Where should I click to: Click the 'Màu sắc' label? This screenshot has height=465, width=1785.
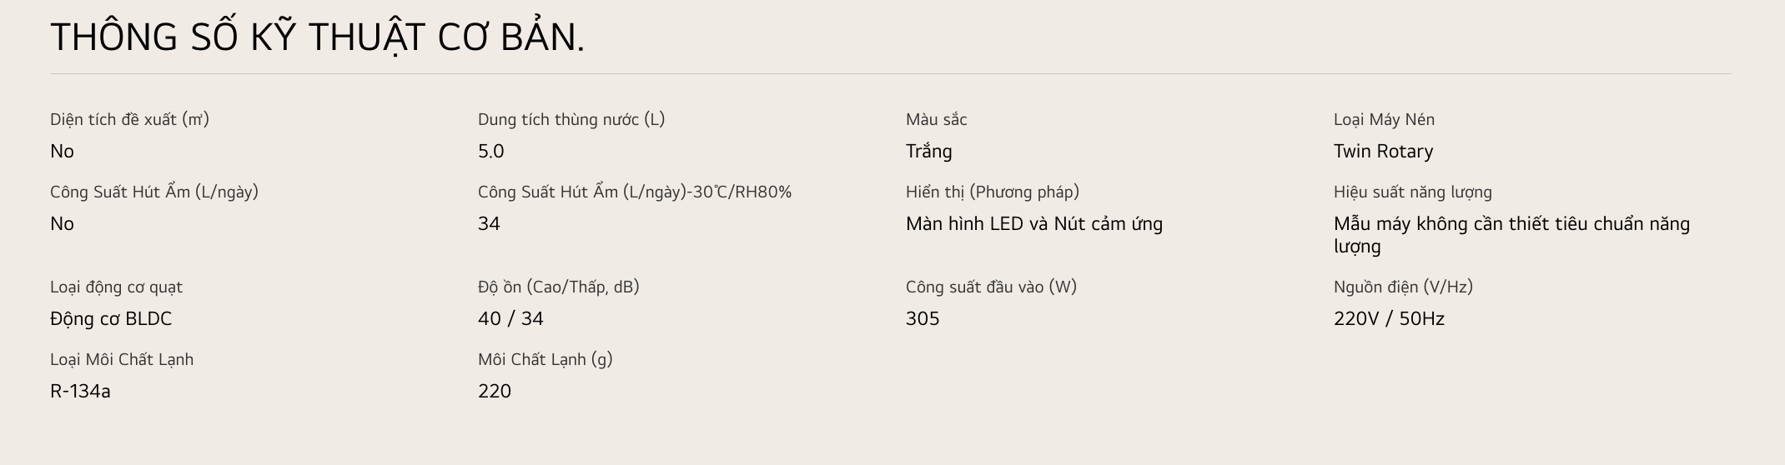[x=936, y=119]
